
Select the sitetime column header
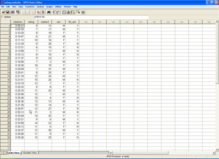click(18, 22)
